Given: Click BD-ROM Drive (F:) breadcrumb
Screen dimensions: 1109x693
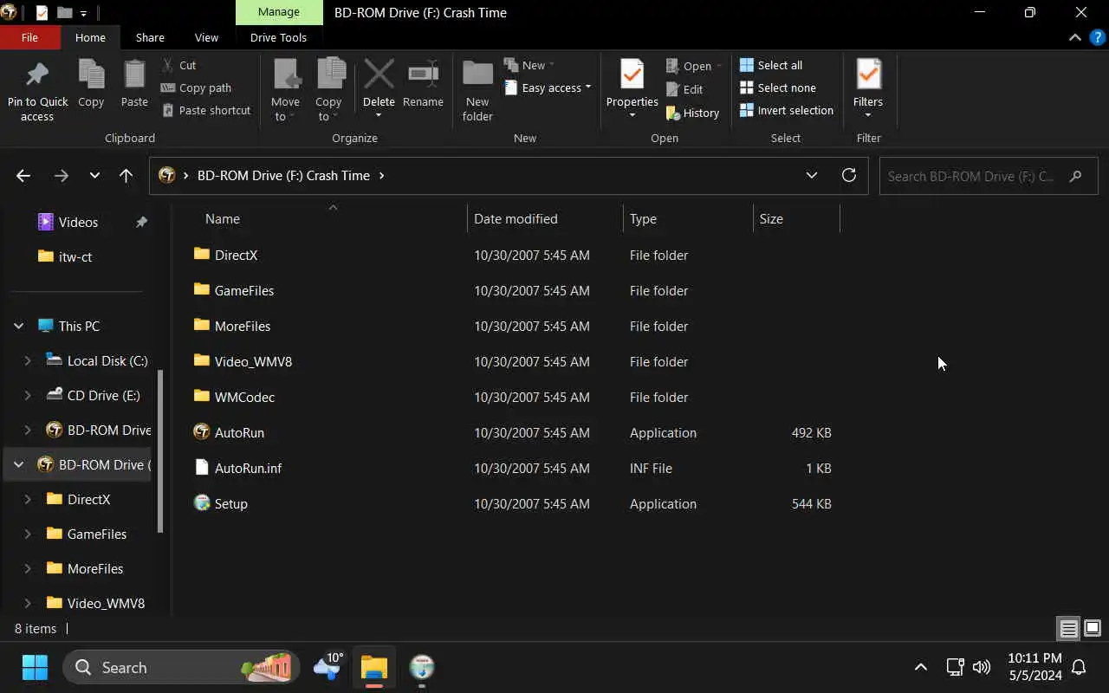Looking at the screenshot, I should (x=283, y=175).
